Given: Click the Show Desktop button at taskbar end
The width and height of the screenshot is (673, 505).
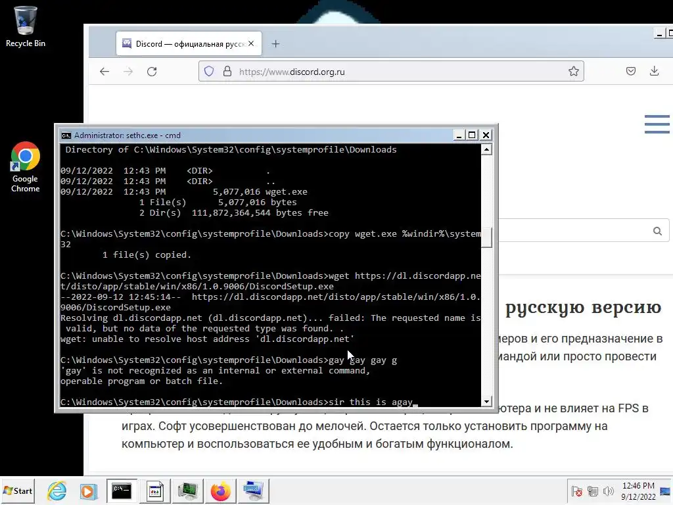Looking at the screenshot, I should coord(666,491).
